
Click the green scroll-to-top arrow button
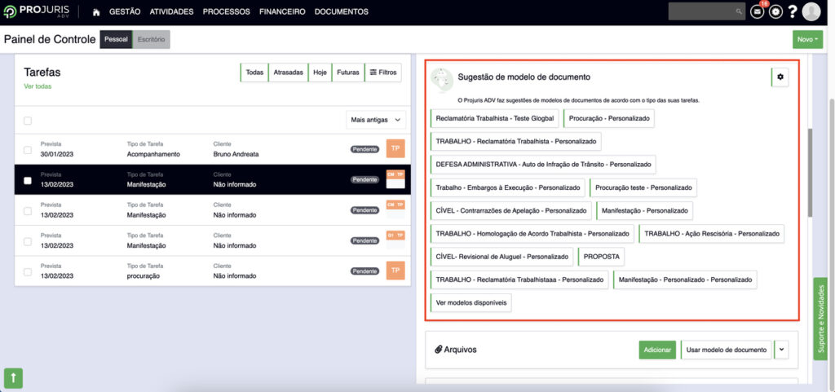(x=13, y=377)
